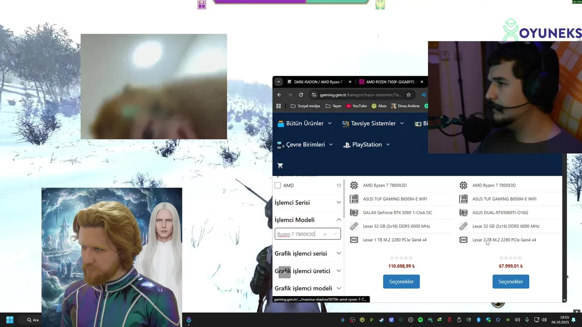Viewport: 582px width, 327px height.
Task: Click the shopping cart icon
Action: pyautogui.click(x=280, y=166)
